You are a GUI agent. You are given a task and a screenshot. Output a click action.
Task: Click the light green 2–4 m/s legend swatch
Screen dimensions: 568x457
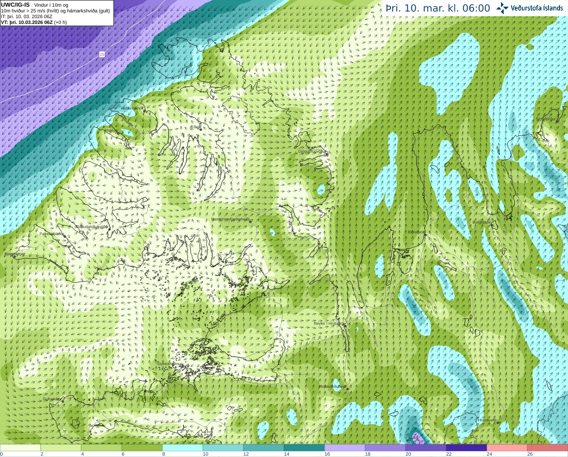tap(61, 448)
